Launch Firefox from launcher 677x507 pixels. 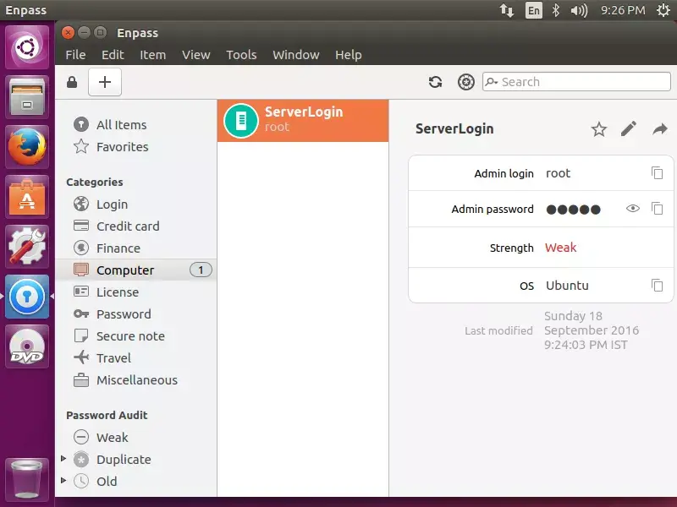(27, 146)
